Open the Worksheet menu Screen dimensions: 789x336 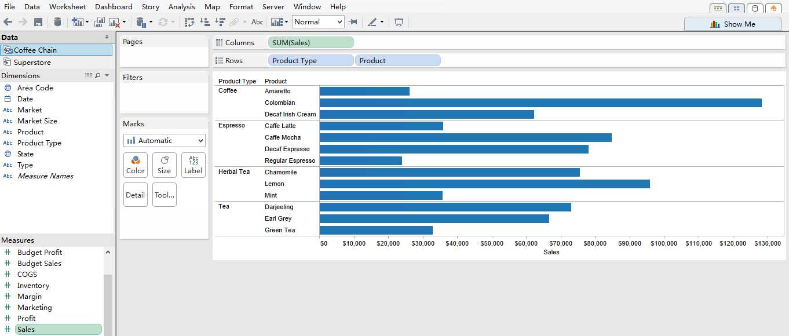[67, 7]
